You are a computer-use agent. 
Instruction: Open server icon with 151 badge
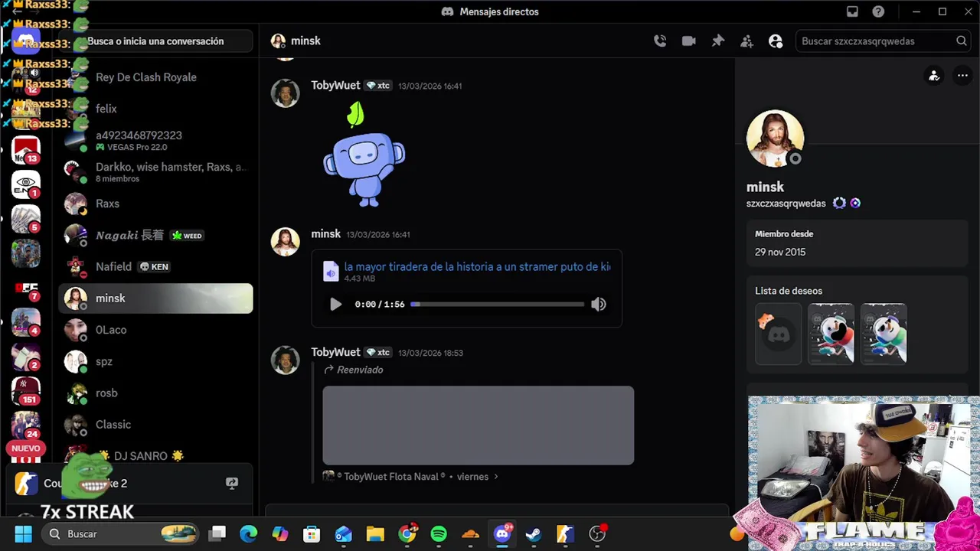(x=25, y=390)
